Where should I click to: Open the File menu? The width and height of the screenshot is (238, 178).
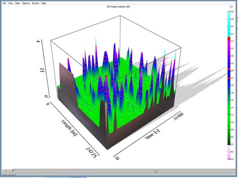[4, 3]
